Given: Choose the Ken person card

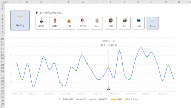Looking at the screenshot, I should point(97,23).
